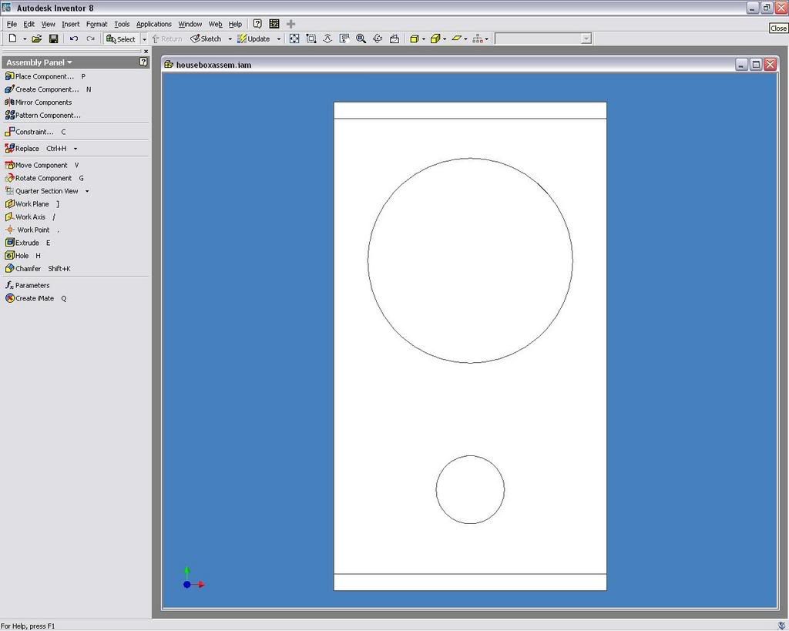Screen dimensions: 789x631
Task: Open the Format menu
Action: [x=96, y=24]
